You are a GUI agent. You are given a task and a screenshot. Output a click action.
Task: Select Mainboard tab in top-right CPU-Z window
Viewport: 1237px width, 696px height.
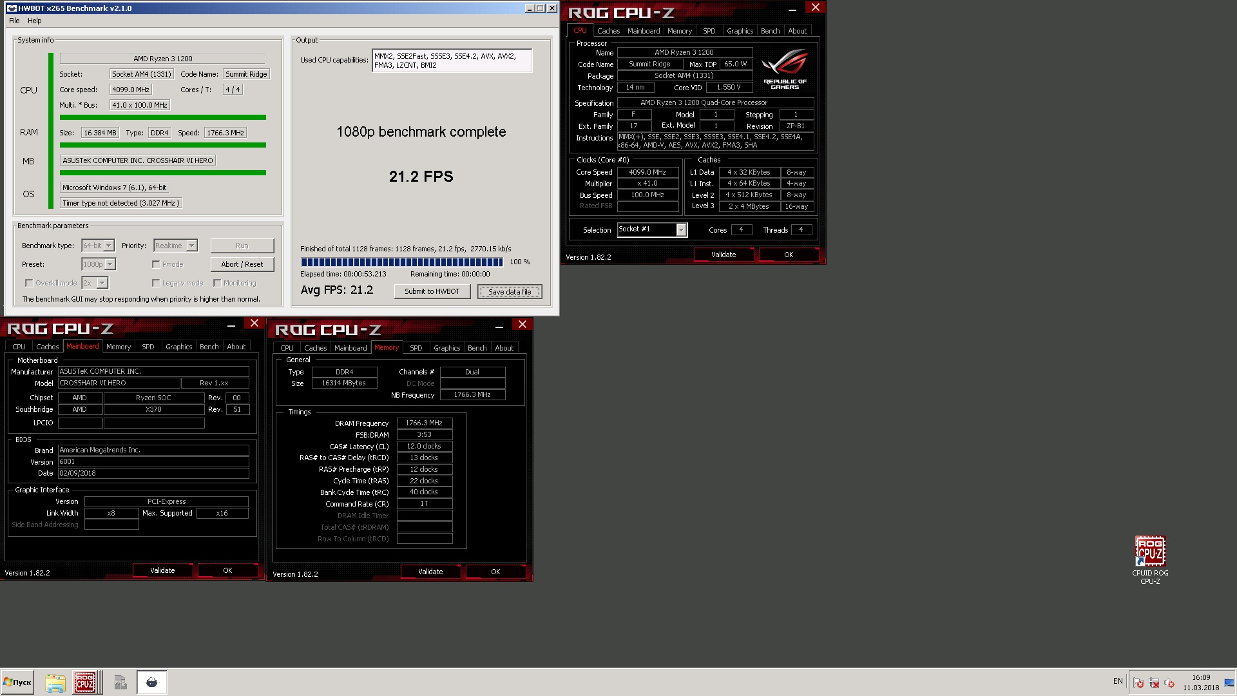644,31
